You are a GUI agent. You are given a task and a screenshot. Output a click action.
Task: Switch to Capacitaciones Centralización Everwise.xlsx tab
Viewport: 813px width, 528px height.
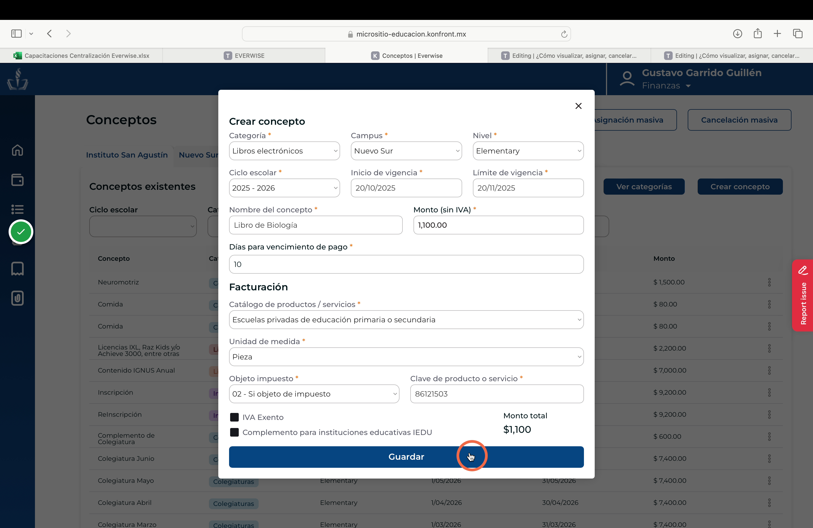[x=81, y=56]
